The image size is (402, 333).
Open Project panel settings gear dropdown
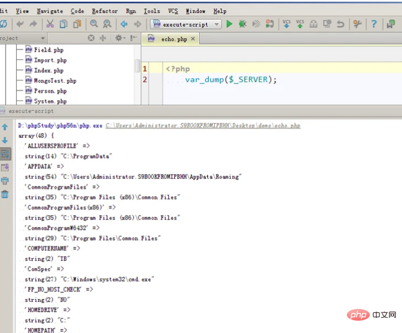coord(120,38)
